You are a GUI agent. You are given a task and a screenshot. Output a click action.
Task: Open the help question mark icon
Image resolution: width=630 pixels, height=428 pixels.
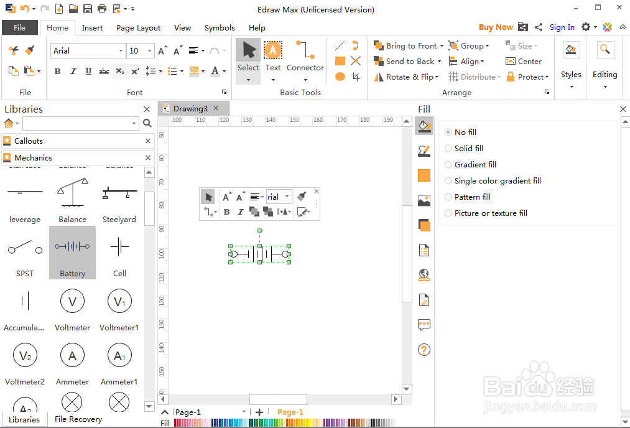coord(424,350)
